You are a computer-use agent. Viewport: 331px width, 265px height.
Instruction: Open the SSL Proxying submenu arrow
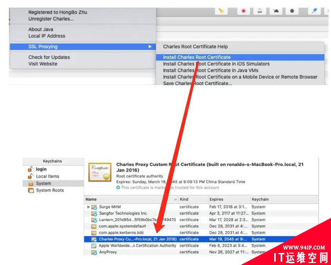click(150, 46)
